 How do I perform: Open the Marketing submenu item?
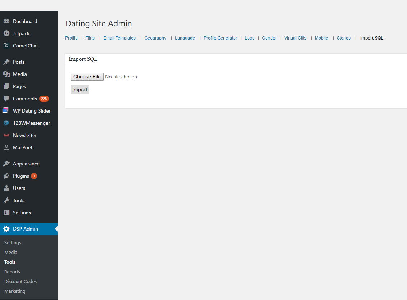(15, 291)
